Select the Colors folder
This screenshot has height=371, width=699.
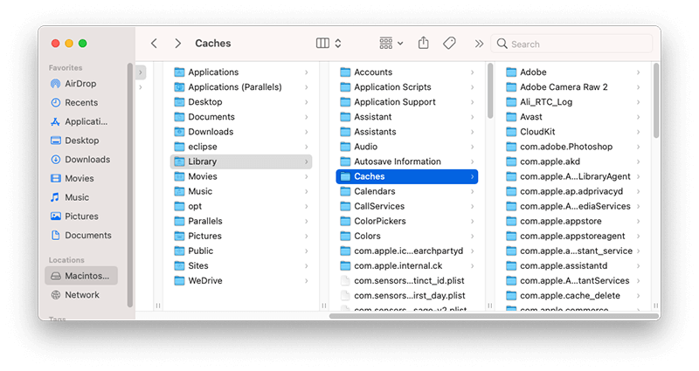point(407,236)
